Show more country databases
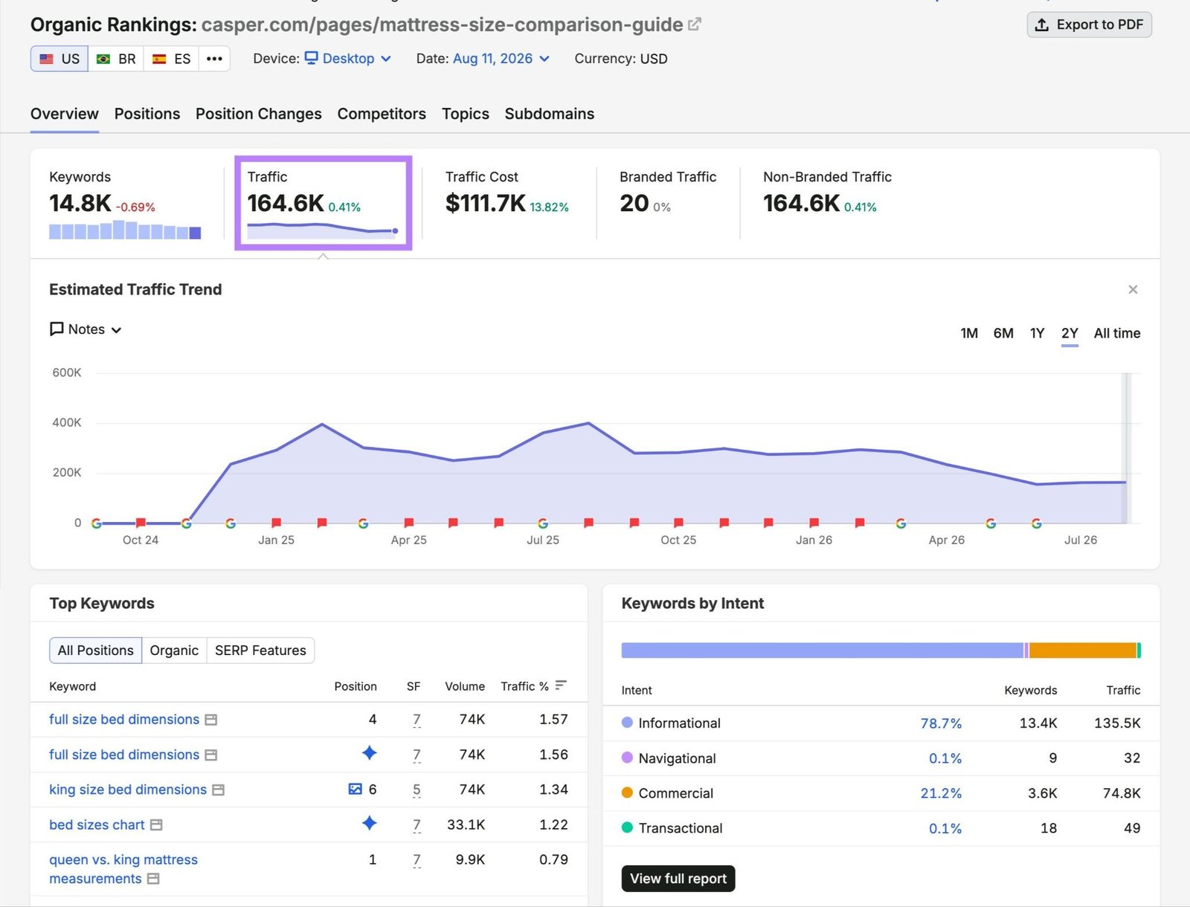This screenshot has width=1190, height=907. click(214, 59)
